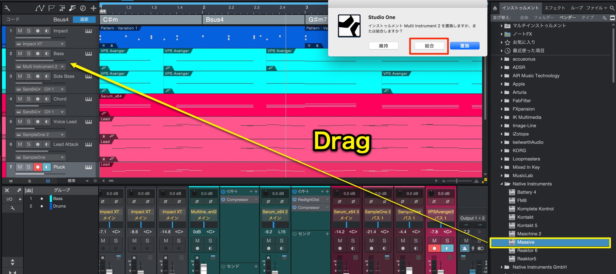Switch to the ファイル browser tab
The height and width of the screenshot is (274, 616).
[x=594, y=8]
